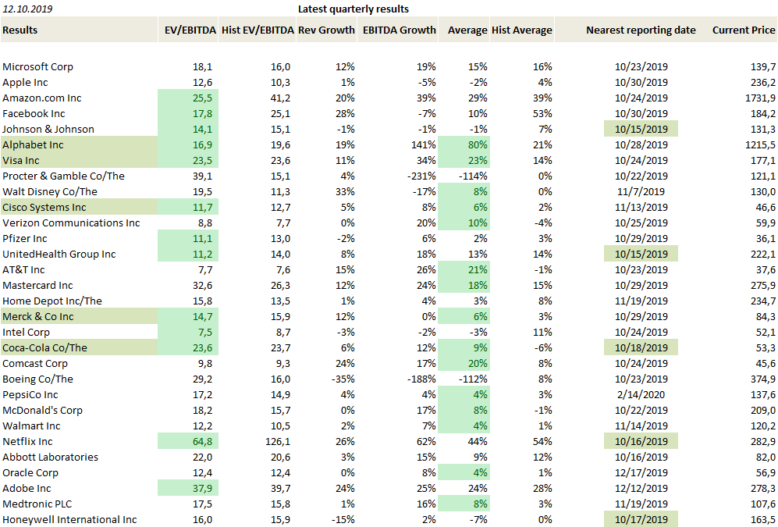
Task: Click the 'Hist Average' column header
Action: (x=522, y=30)
